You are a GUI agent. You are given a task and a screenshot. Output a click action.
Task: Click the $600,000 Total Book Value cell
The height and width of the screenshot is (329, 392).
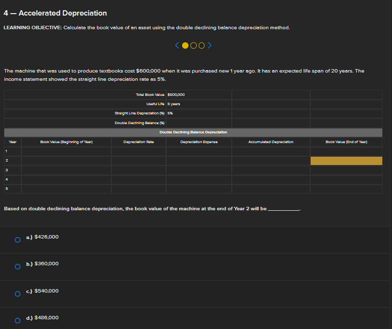(x=199, y=95)
